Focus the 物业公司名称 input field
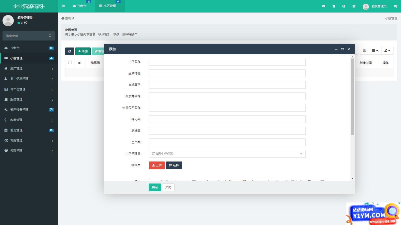This screenshot has height=225, width=401. click(x=227, y=108)
